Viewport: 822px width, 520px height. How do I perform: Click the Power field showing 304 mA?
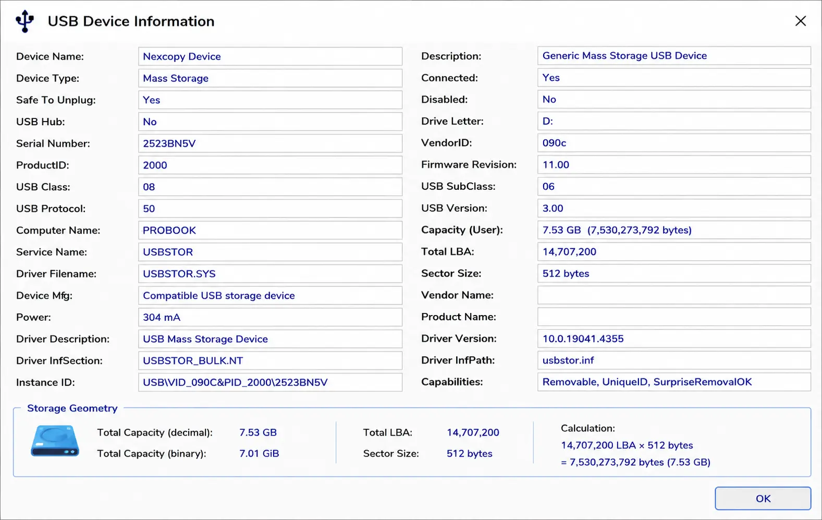(270, 317)
